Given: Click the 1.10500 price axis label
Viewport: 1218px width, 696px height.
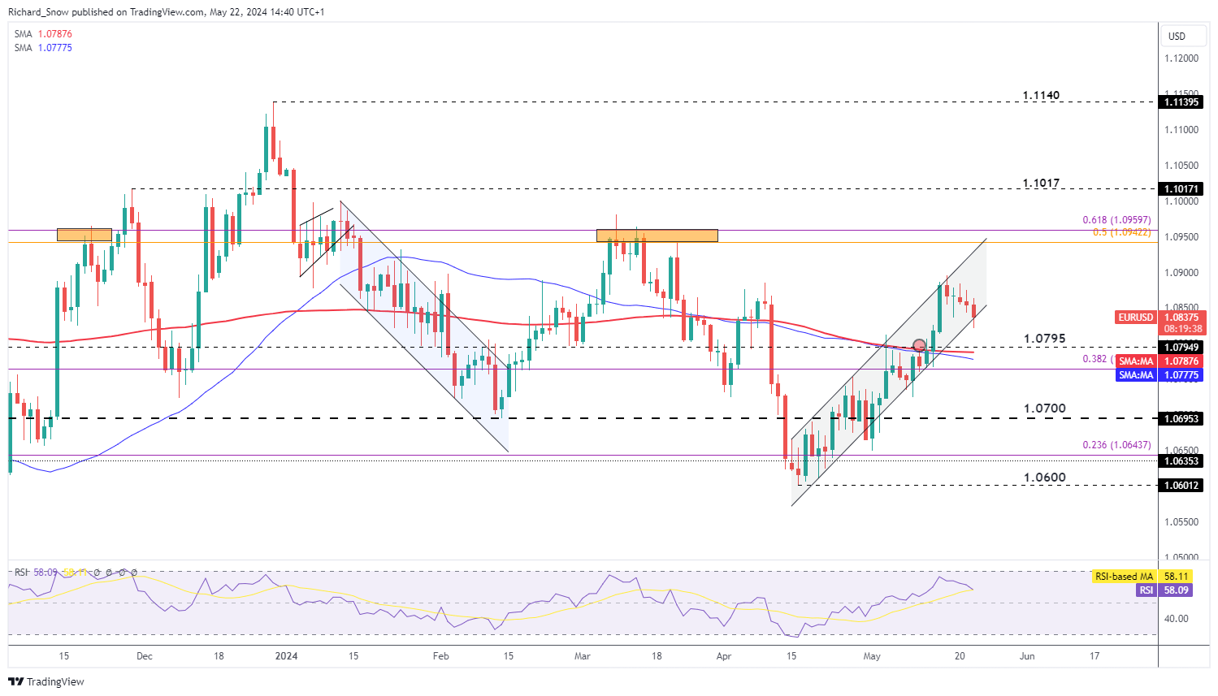Looking at the screenshot, I should [x=1181, y=166].
